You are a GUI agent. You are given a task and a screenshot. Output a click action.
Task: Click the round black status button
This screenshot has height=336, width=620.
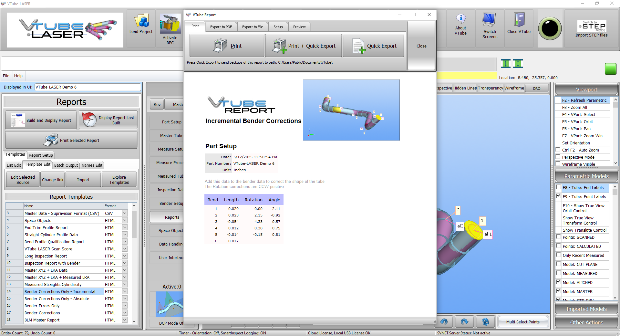tap(550, 28)
